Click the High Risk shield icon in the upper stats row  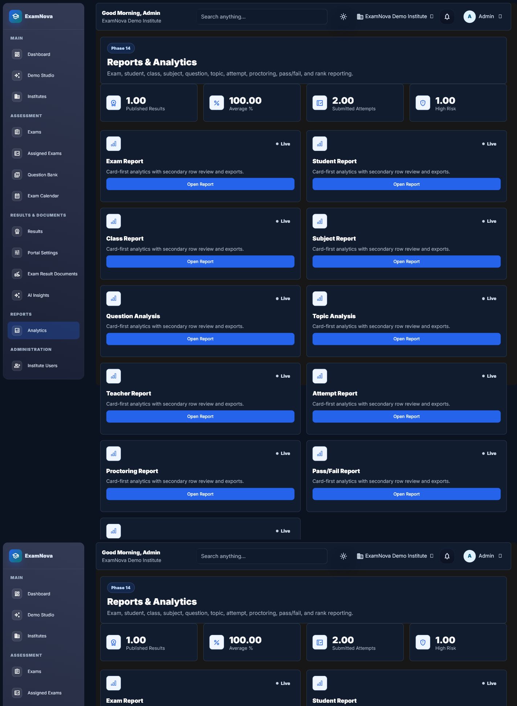(x=423, y=103)
